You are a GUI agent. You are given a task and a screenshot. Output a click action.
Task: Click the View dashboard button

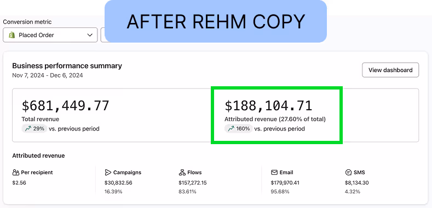click(390, 70)
